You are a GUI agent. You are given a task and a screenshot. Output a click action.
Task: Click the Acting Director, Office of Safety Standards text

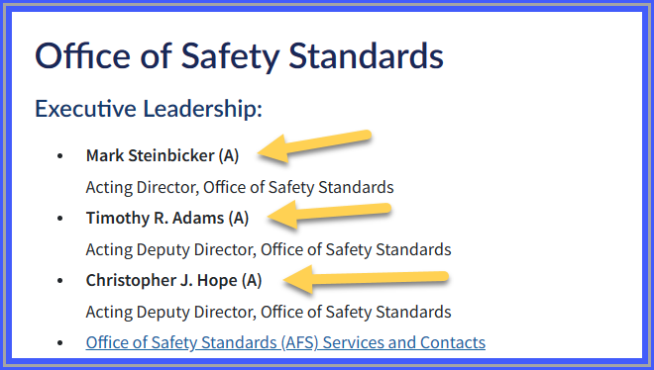240,187
